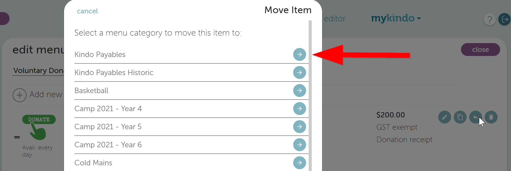
Task: Click the trash delete icon
Action: pos(491,117)
